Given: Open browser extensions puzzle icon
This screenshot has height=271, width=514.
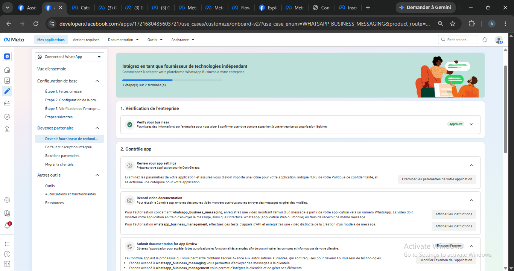Looking at the screenshot, I should (x=471, y=24).
